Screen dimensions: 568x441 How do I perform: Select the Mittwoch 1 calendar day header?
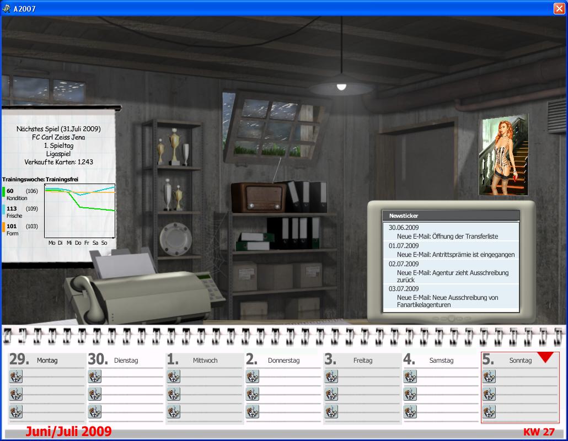[204, 359]
